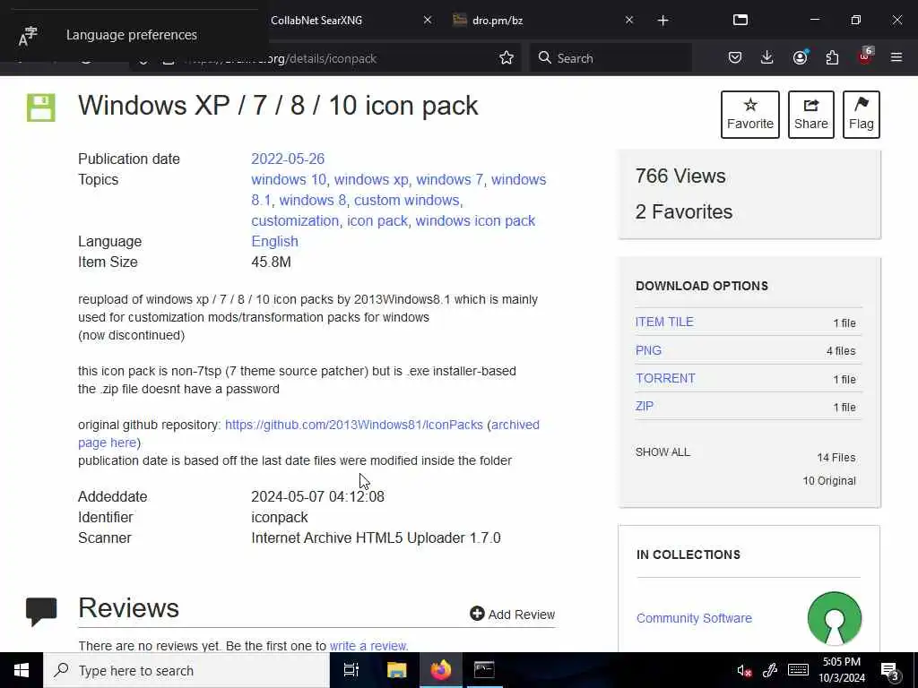Click the taskbar search box
This screenshot has width=918, height=688.
click(186, 670)
